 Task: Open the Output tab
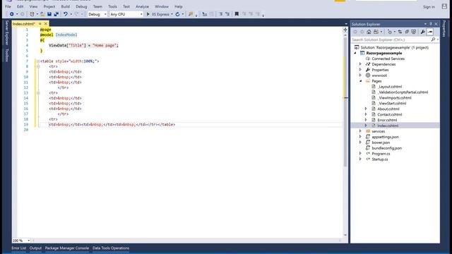(35, 248)
